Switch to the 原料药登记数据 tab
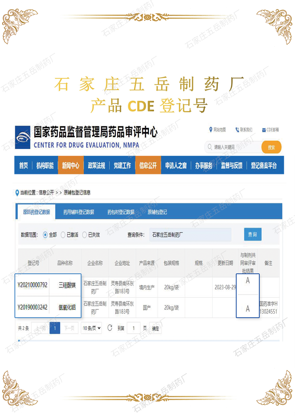The image size is (295, 417). pos(36,212)
